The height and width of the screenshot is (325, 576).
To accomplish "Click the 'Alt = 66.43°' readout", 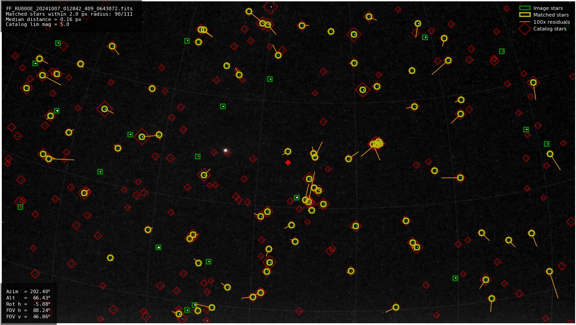I will pos(28,298).
